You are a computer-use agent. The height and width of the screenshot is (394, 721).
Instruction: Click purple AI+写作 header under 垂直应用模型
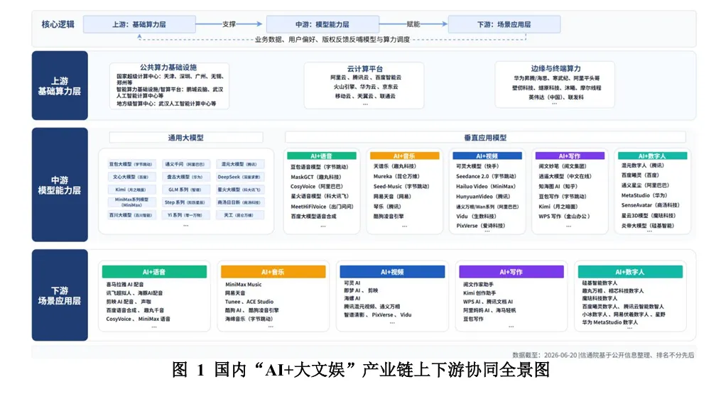[570, 156]
